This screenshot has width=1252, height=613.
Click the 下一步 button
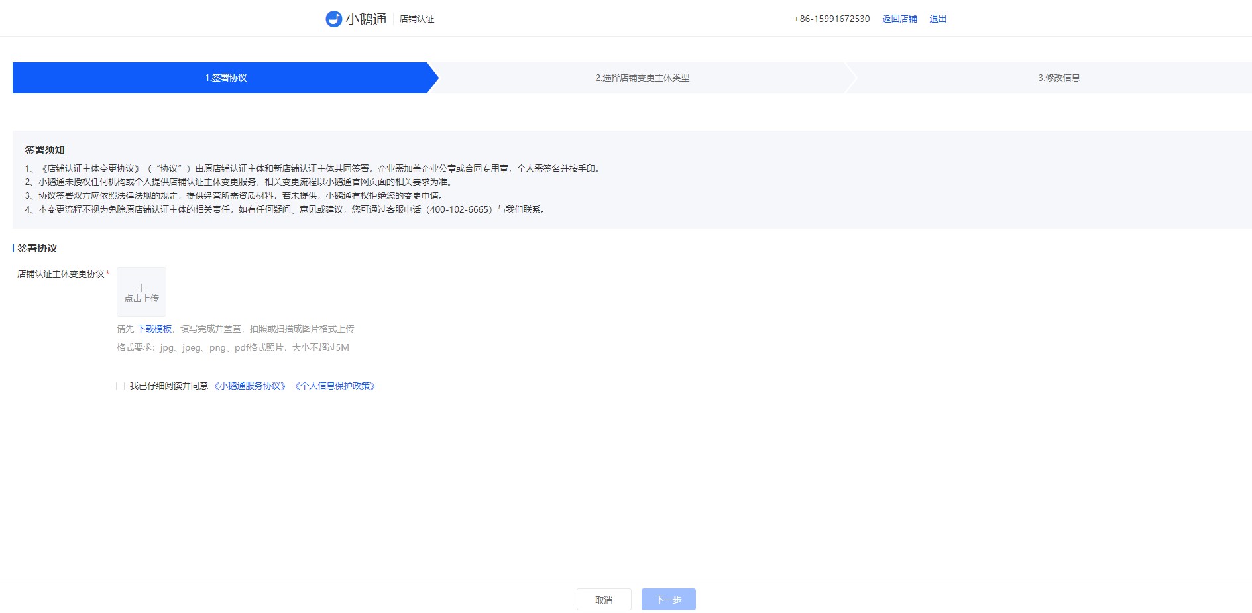(x=668, y=600)
